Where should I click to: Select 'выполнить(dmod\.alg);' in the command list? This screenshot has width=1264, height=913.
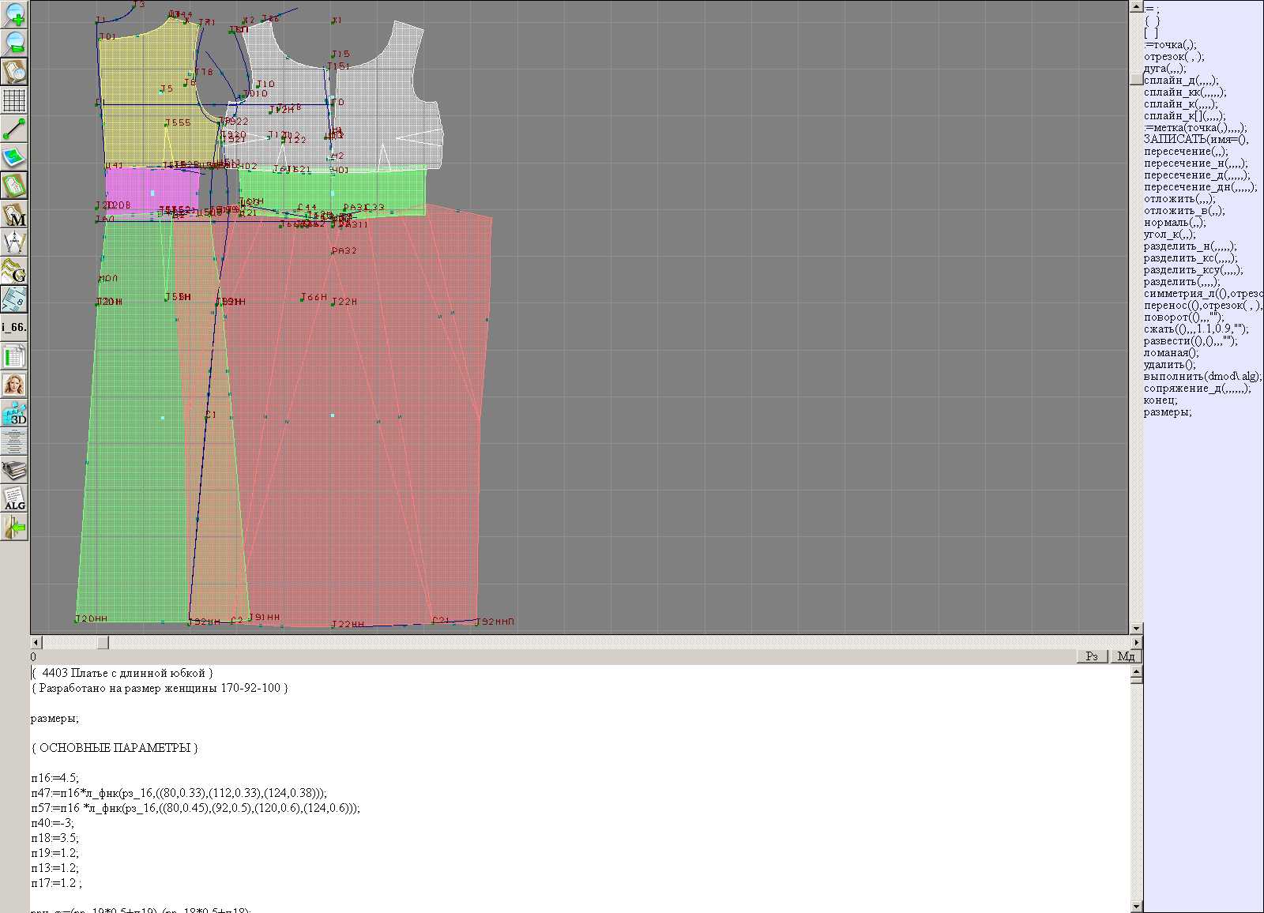pyautogui.click(x=1202, y=377)
